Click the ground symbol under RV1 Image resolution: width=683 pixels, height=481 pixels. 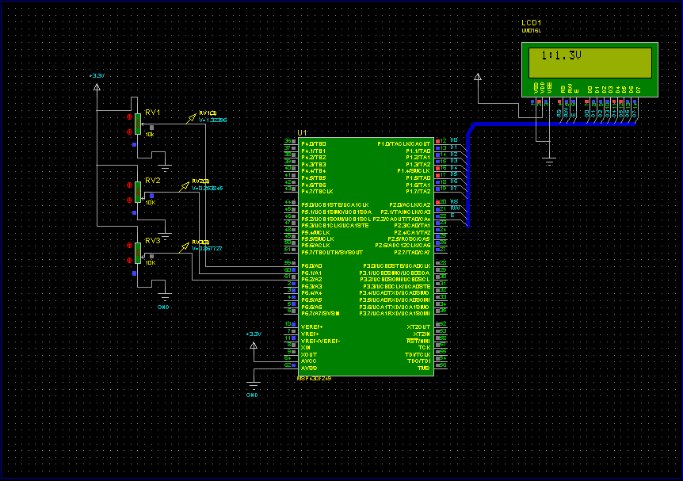tap(165, 169)
